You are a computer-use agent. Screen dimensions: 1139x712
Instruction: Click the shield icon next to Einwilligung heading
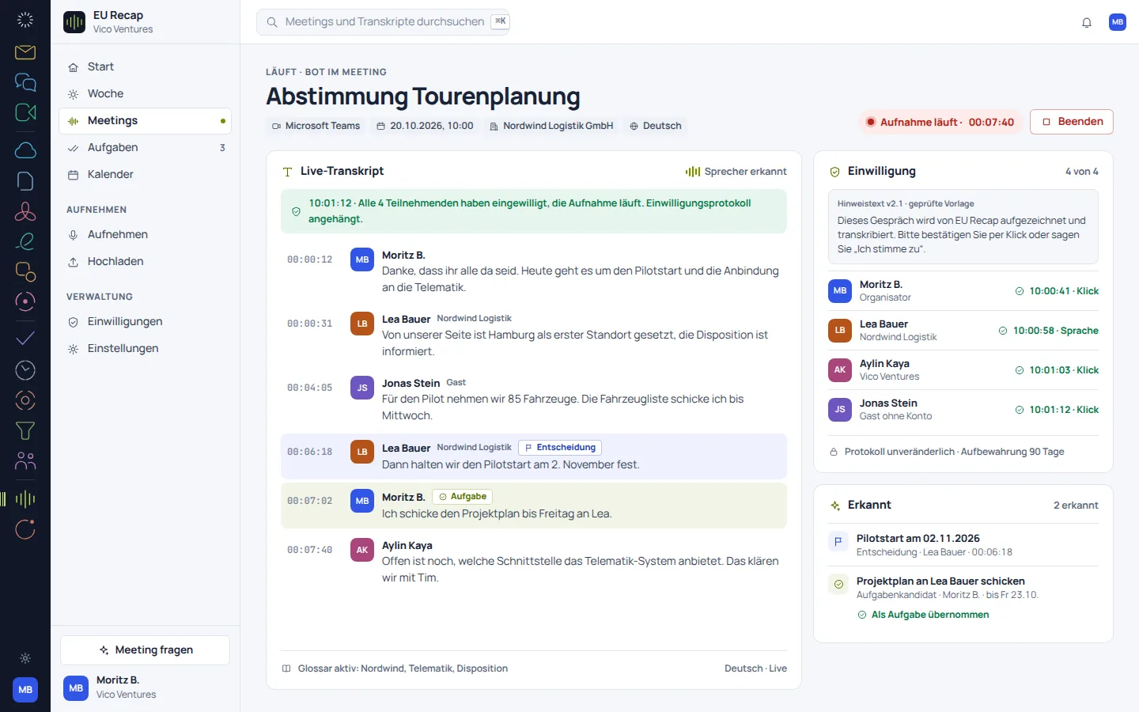[x=834, y=172]
